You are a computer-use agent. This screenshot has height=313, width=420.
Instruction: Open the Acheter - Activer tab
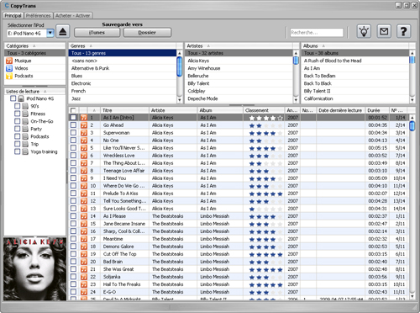pyautogui.click(x=73, y=15)
